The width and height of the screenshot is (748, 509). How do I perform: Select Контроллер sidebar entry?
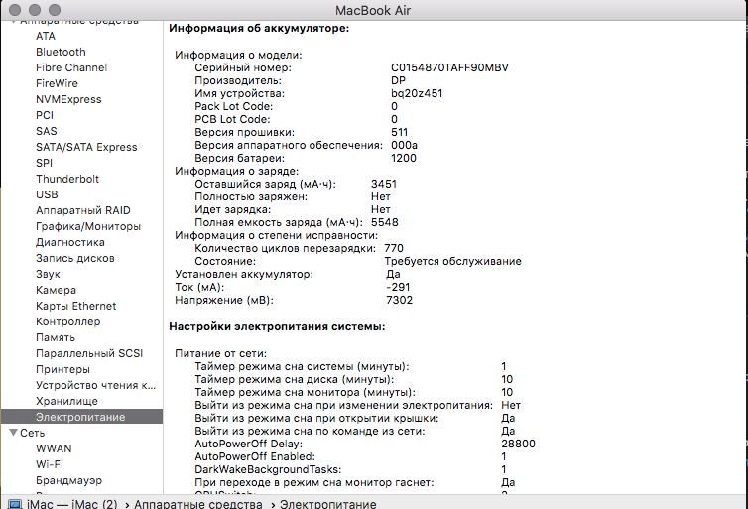pyautogui.click(x=67, y=321)
